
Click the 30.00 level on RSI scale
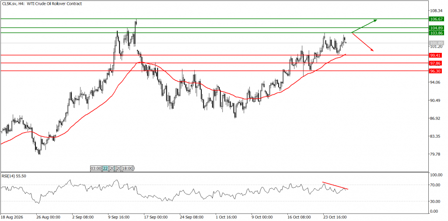coord(436,201)
